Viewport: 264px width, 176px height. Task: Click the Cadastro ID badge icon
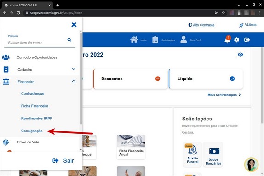[x=6, y=69]
